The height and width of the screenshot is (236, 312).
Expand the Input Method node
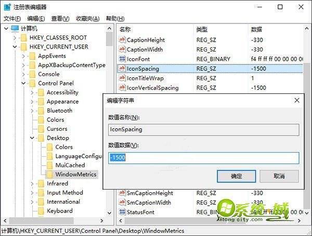point(32,193)
